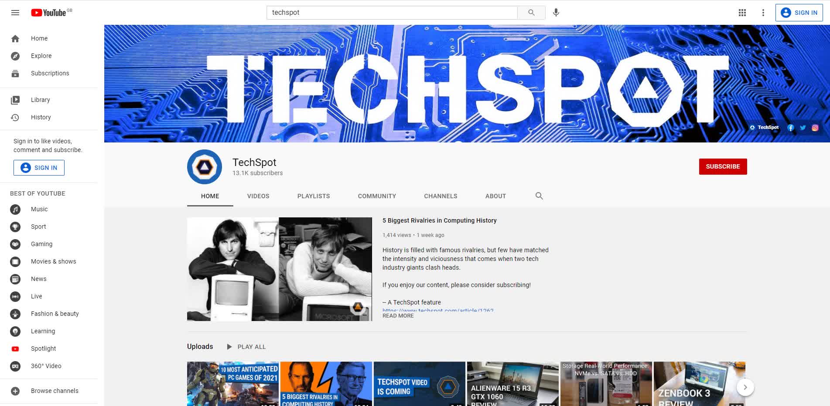Switch to the ABOUT tab

[496, 196]
